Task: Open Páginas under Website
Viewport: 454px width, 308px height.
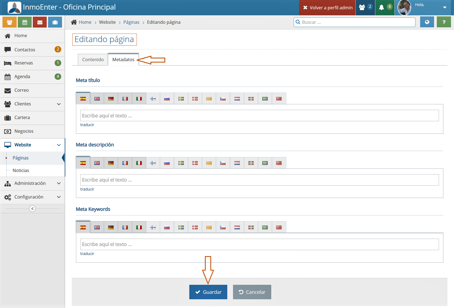Action: tap(32, 158)
